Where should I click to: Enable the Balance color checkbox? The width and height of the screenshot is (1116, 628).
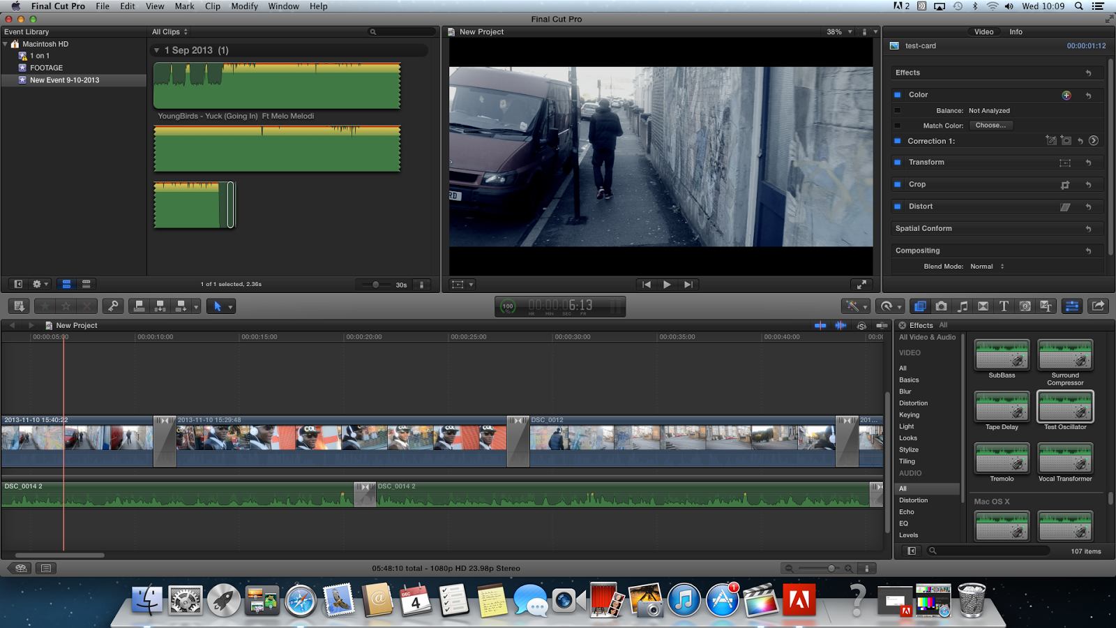[898, 110]
